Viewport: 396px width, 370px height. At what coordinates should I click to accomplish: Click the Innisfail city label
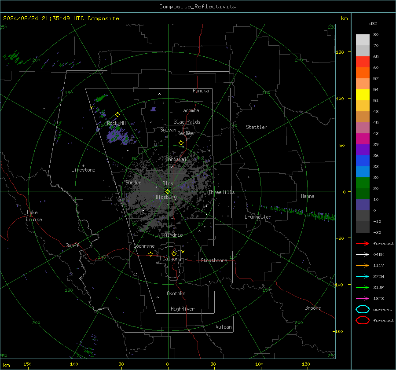point(177,159)
